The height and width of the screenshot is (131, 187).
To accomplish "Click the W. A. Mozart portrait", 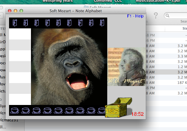I will tap(127, 67).
